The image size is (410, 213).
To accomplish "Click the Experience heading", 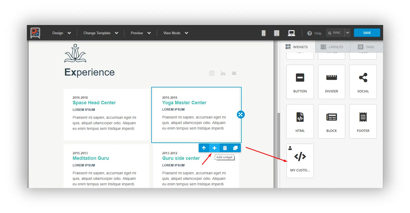I will pos(90,72).
